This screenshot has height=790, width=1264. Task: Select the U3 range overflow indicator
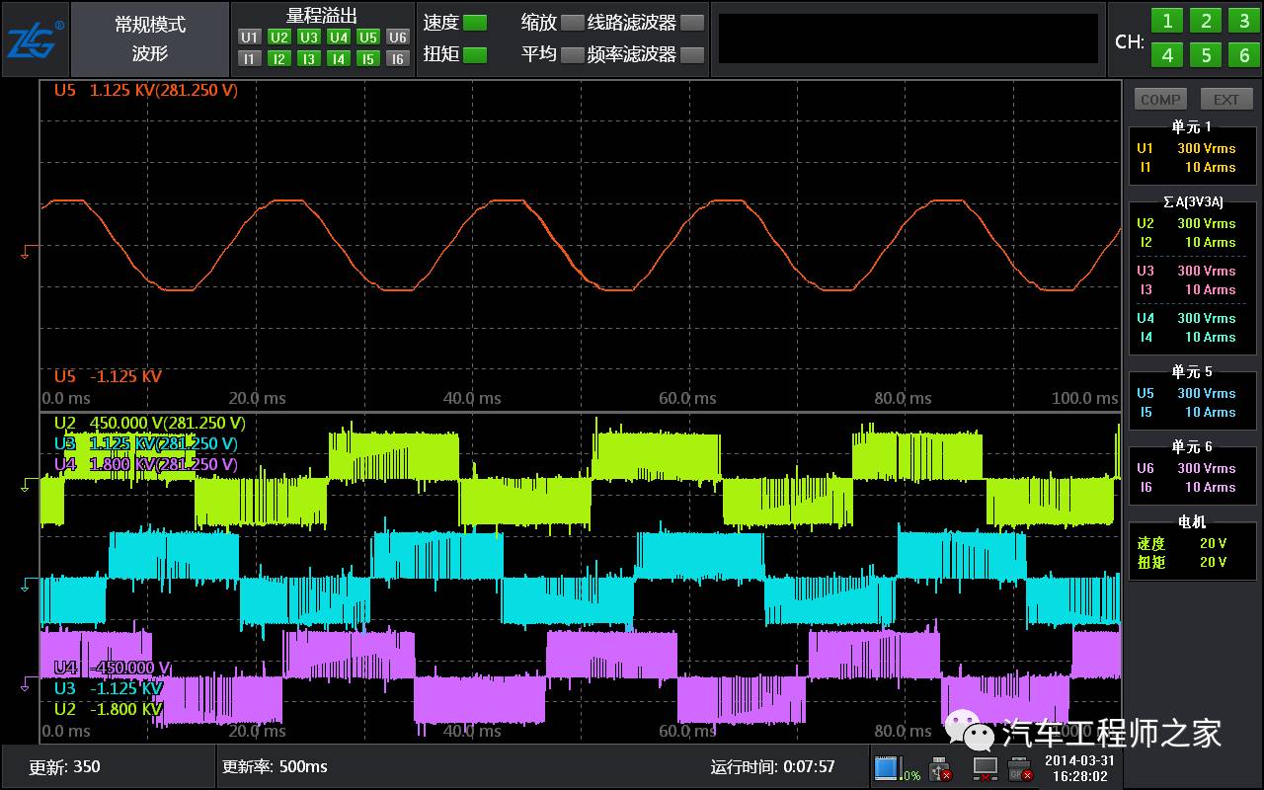pos(309,37)
